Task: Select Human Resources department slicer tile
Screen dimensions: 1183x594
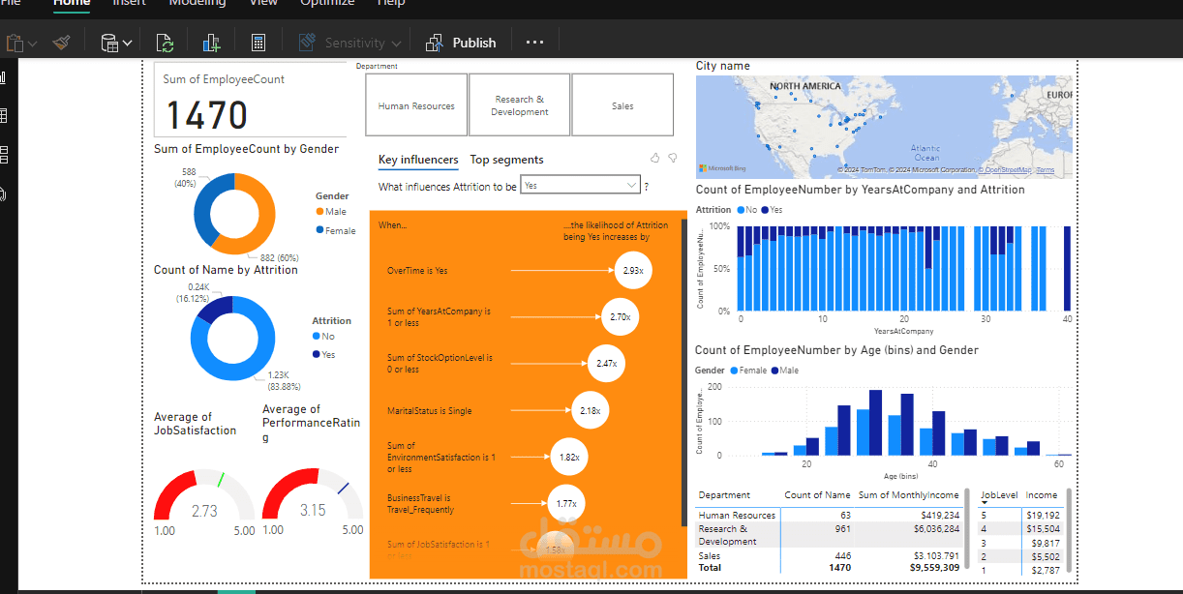Action: pyautogui.click(x=416, y=104)
